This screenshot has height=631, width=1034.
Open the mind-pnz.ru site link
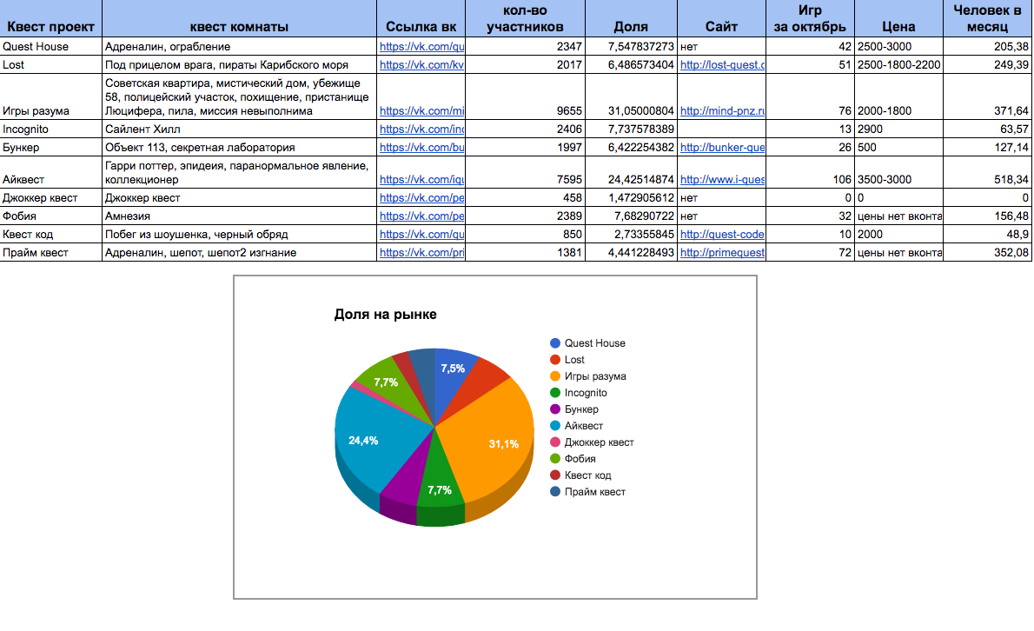723,111
